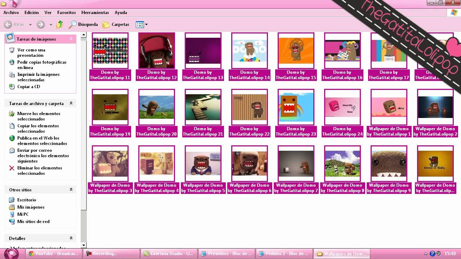Click file name Wallpaper de Domo 6
The width and height of the screenshot is (461, 259).
tap(250, 188)
